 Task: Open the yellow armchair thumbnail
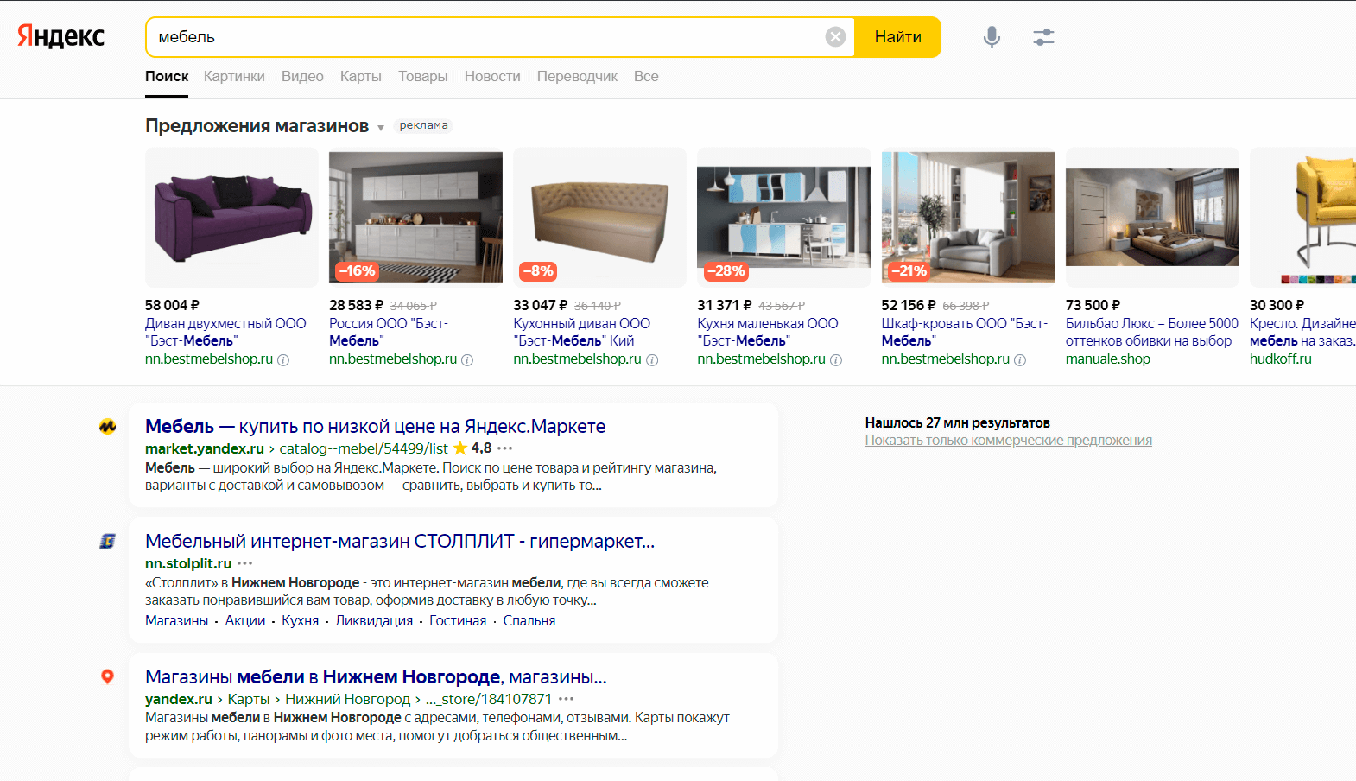(1302, 217)
